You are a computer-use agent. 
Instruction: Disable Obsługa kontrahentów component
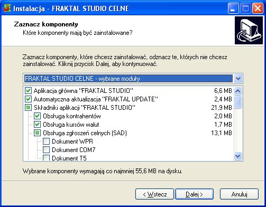37,116
